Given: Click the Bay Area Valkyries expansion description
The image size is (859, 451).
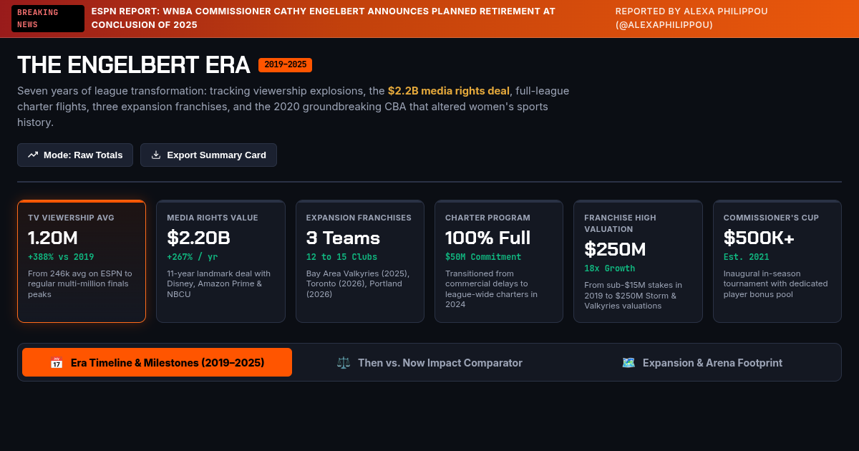Looking at the screenshot, I should tap(359, 283).
